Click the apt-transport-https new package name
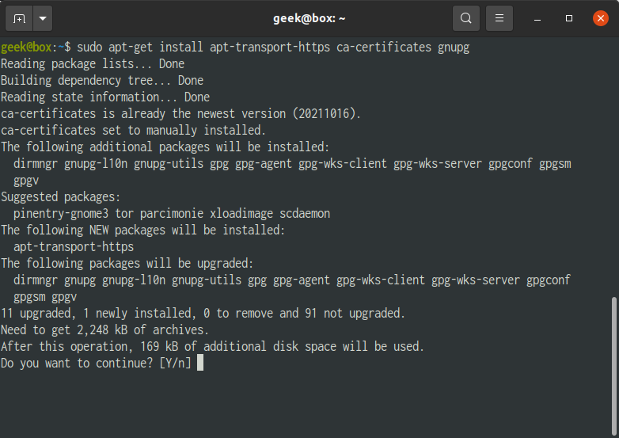619x438 pixels. (x=74, y=247)
